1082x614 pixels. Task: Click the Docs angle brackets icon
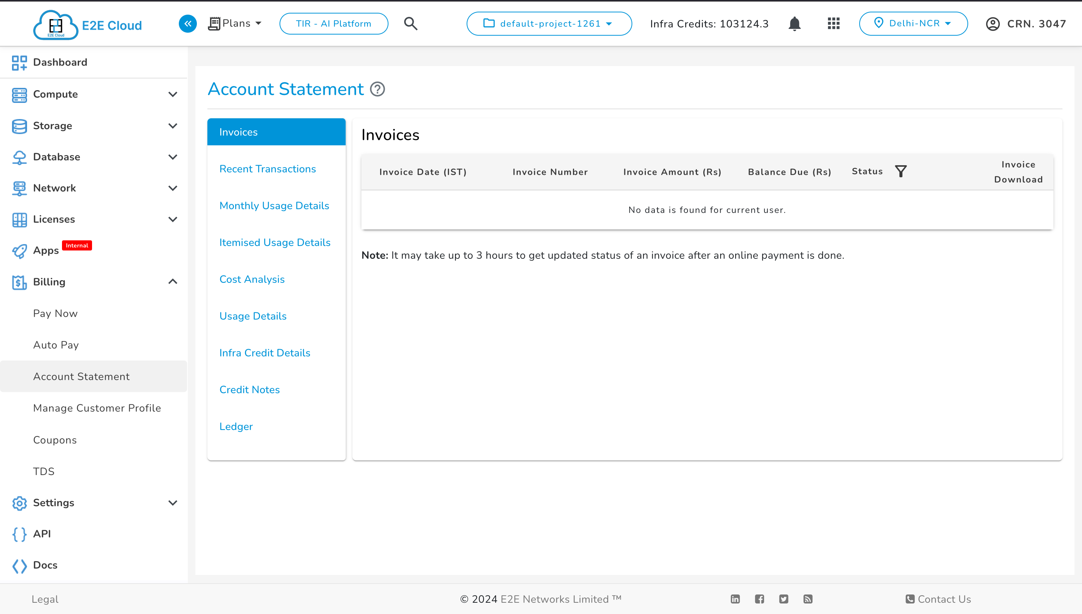pyautogui.click(x=20, y=566)
